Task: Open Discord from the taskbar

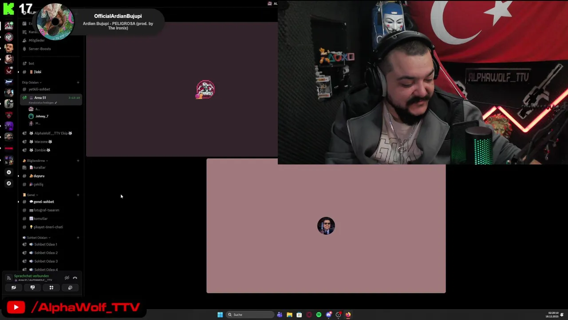Action: pyautogui.click(x=329, y=315)
